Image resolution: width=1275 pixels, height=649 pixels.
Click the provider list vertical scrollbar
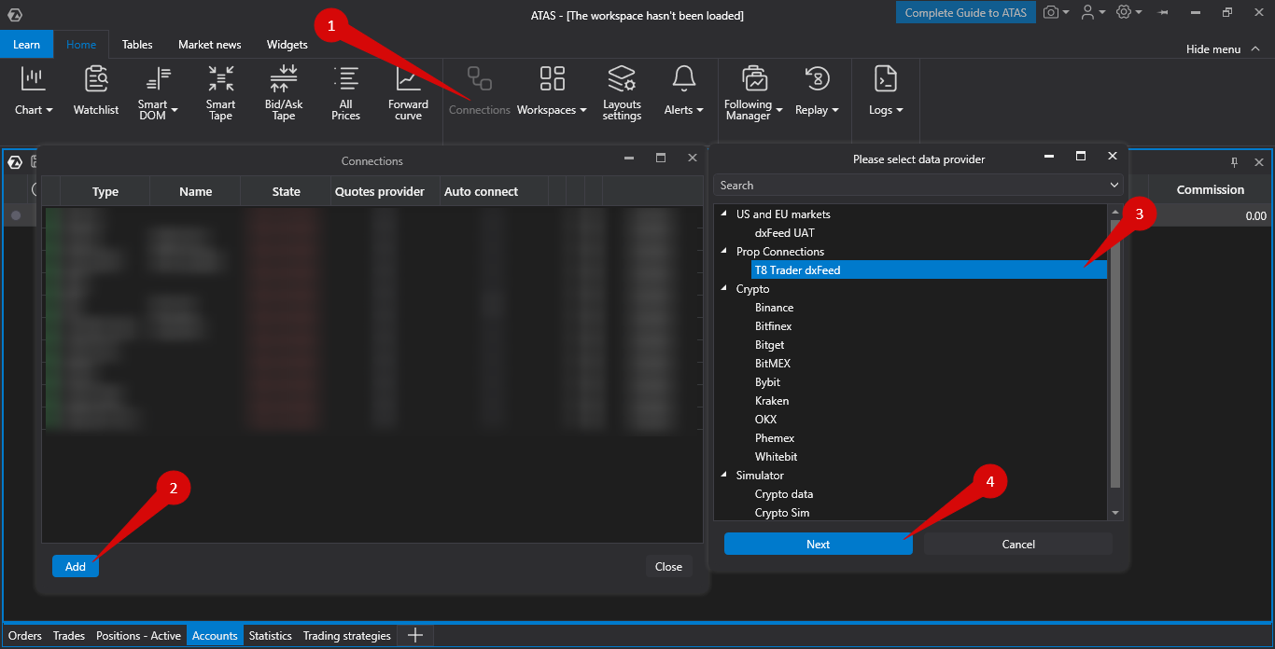tap(1114, 352)
